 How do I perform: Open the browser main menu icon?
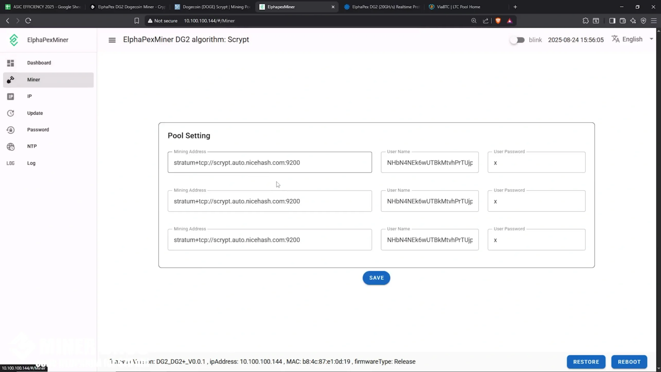(654, 21)
